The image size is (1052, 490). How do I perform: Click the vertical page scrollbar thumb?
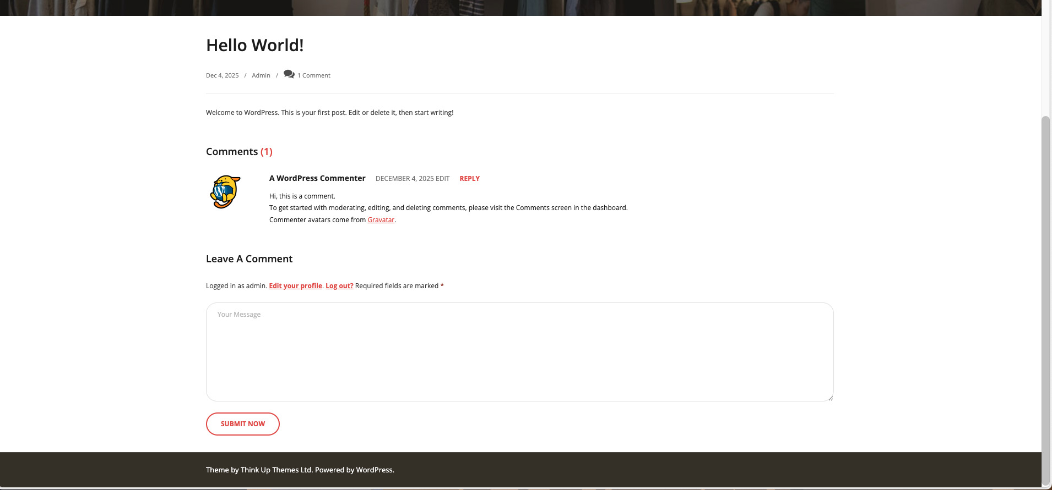[1046, 297]
